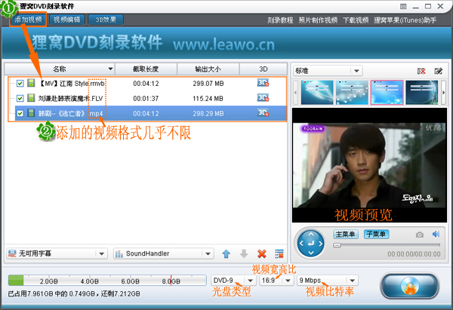Click the film icon of the .FLV file
Viewport: 453px width, 310px height.
[x=31, y=98]
